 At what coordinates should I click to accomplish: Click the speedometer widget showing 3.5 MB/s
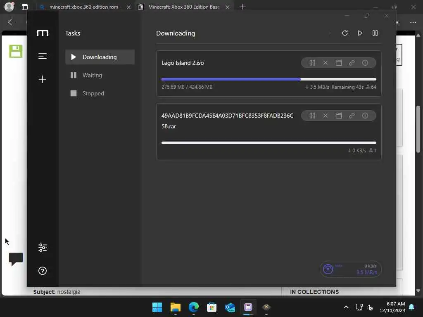click(x=350, y=269)
